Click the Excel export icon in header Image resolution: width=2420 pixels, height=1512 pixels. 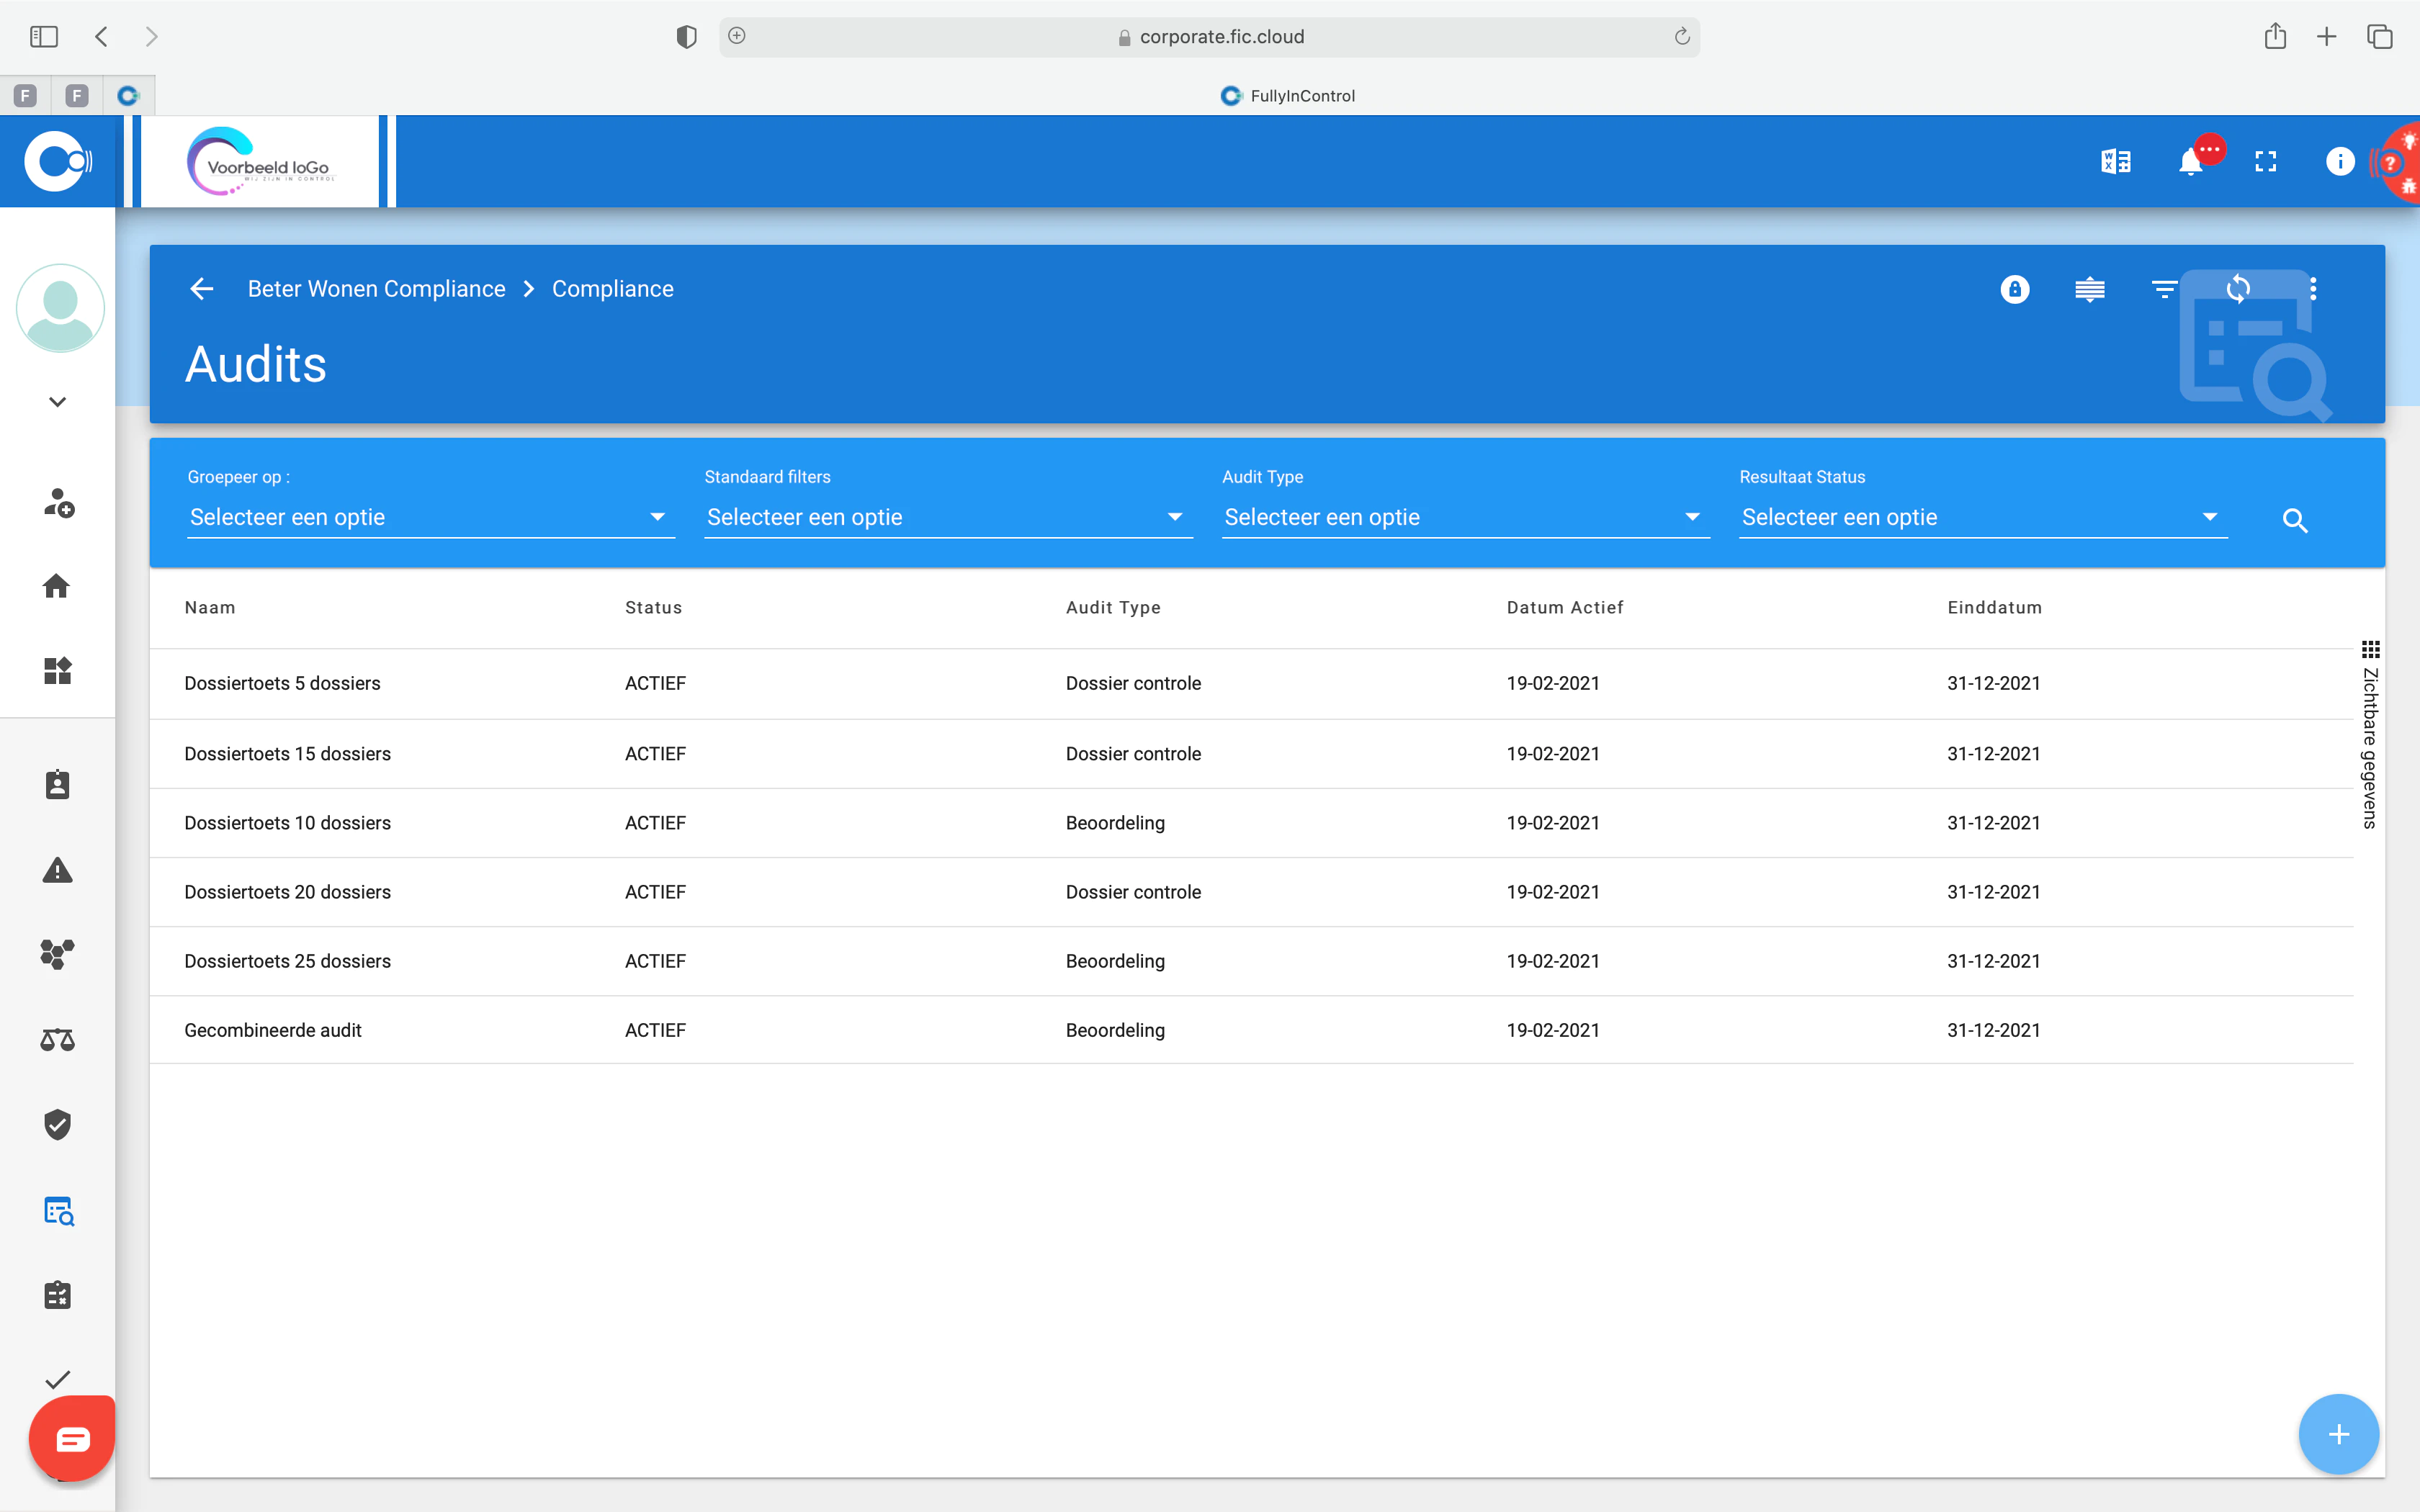click(x=2116, y=162)
